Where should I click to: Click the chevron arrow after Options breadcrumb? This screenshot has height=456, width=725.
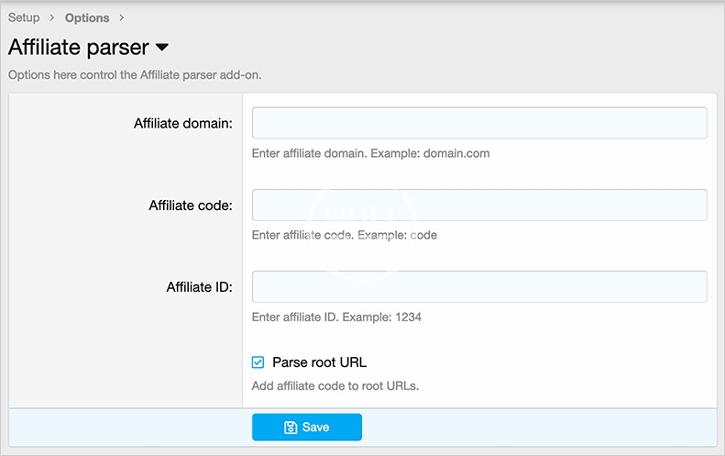122,17
